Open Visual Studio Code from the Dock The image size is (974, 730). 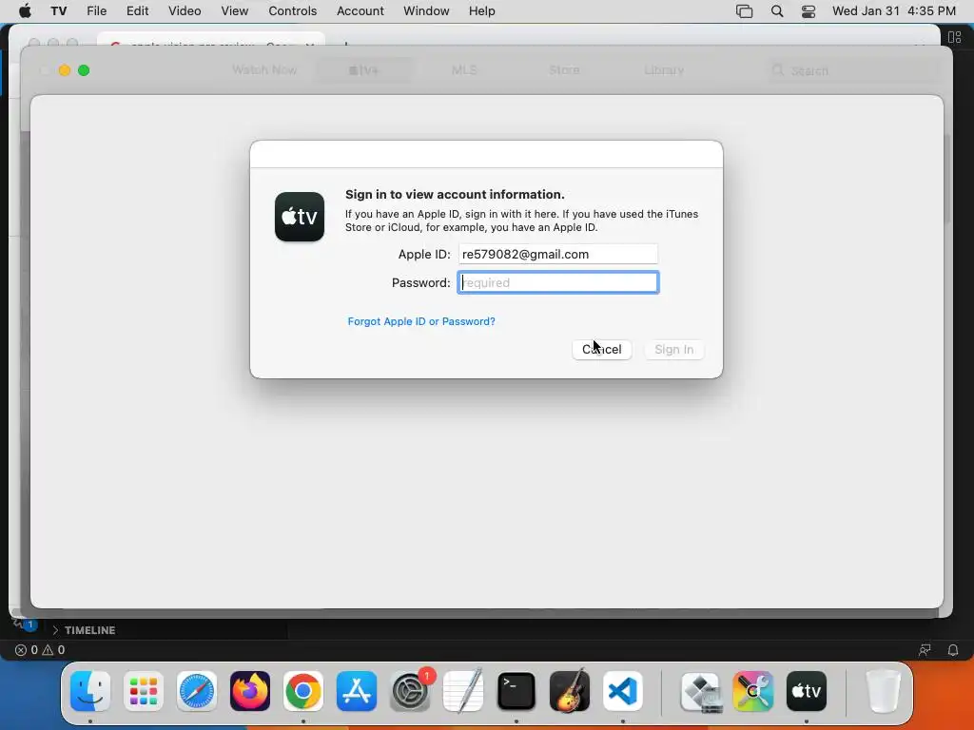[x=623, y=691]
